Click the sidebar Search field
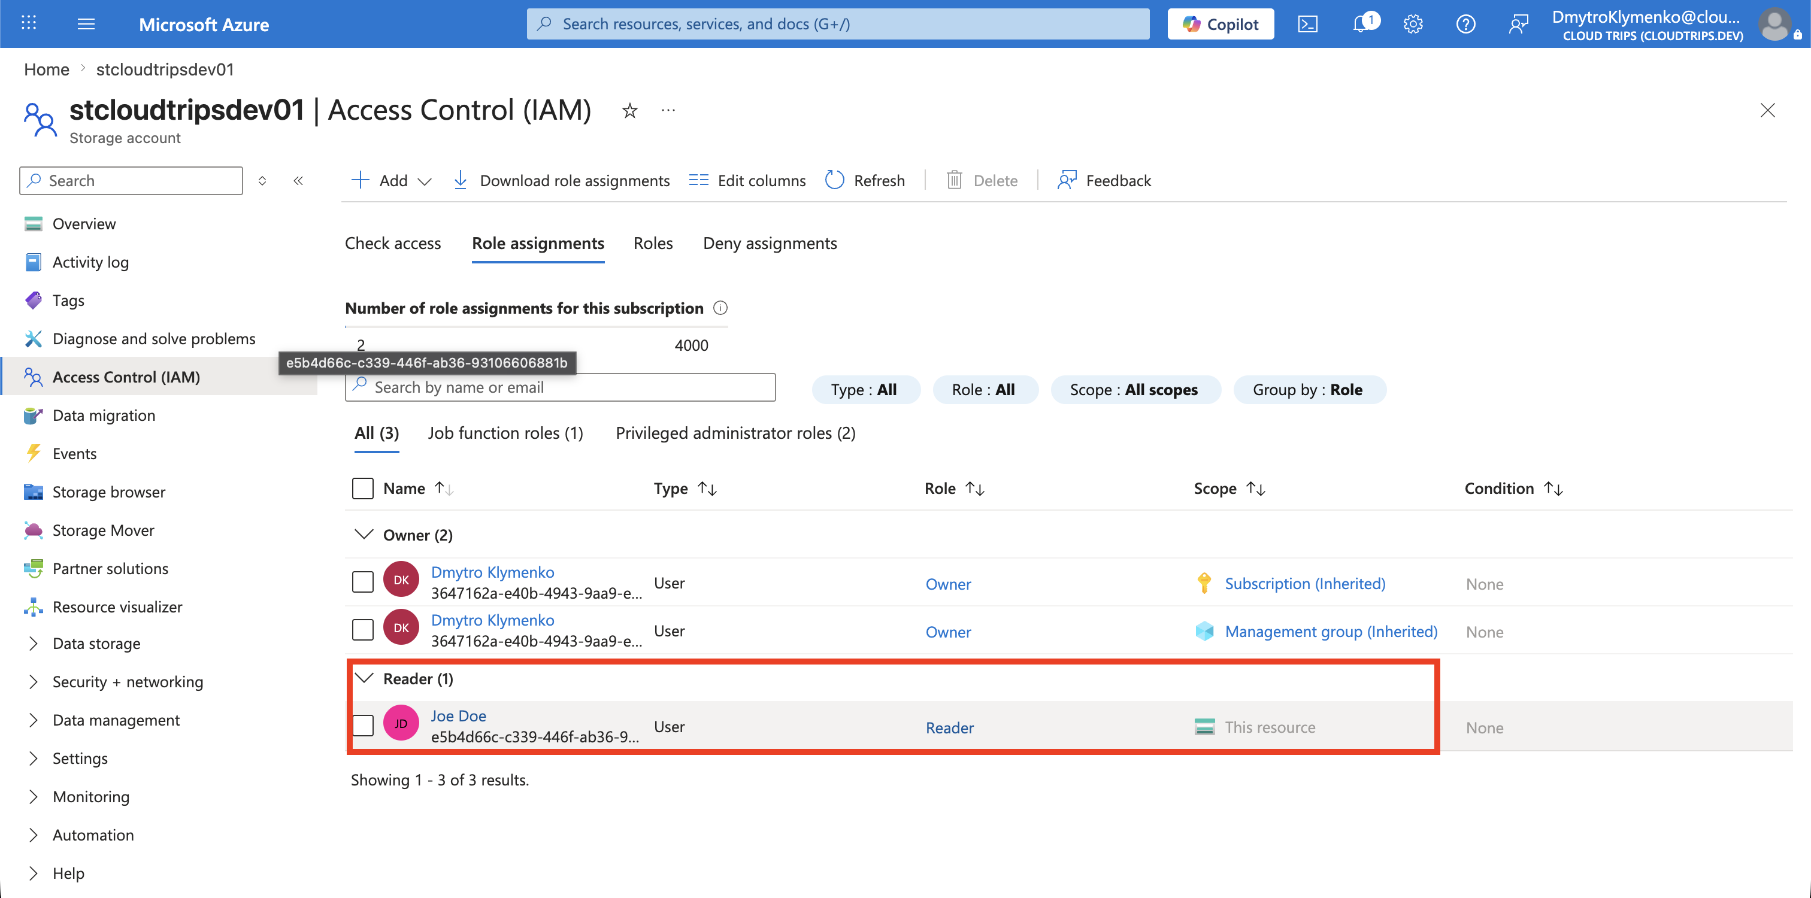This screenshot has width=1811, height=898. point(131,181)
